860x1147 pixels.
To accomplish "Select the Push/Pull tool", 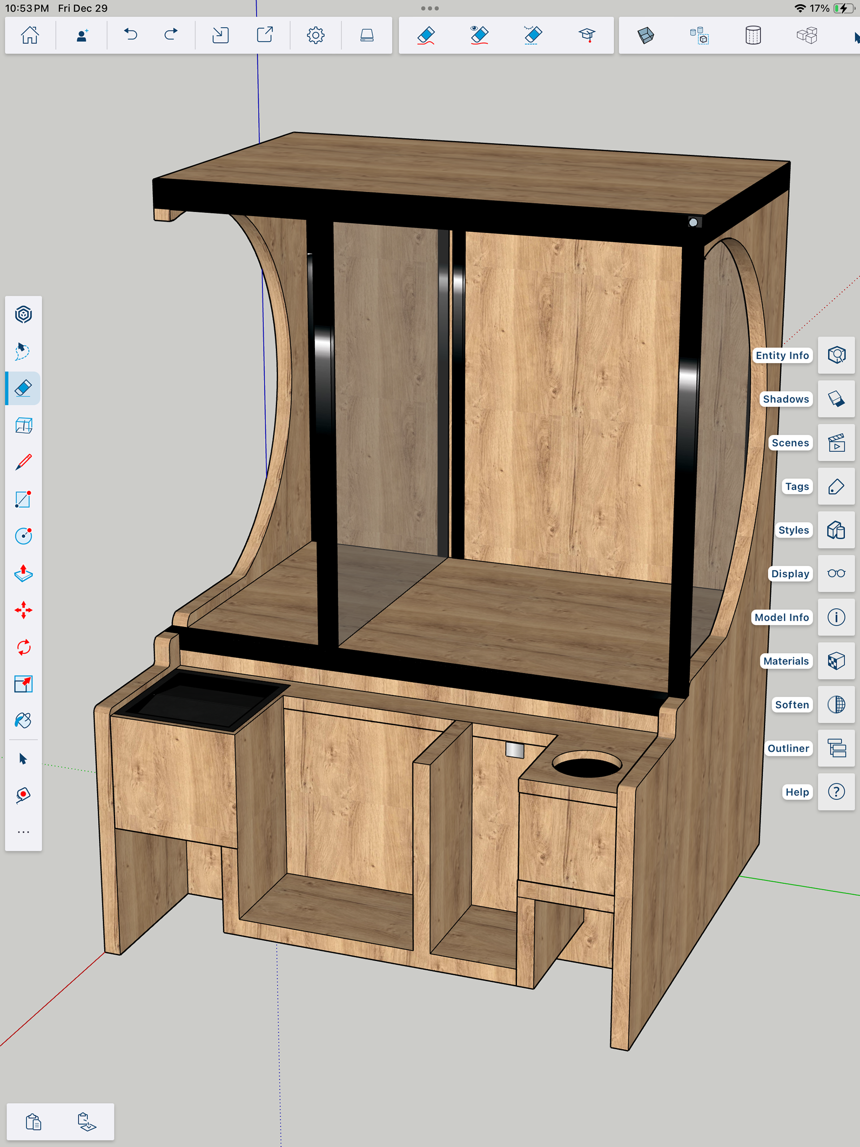I will click(x=23, y=573).
